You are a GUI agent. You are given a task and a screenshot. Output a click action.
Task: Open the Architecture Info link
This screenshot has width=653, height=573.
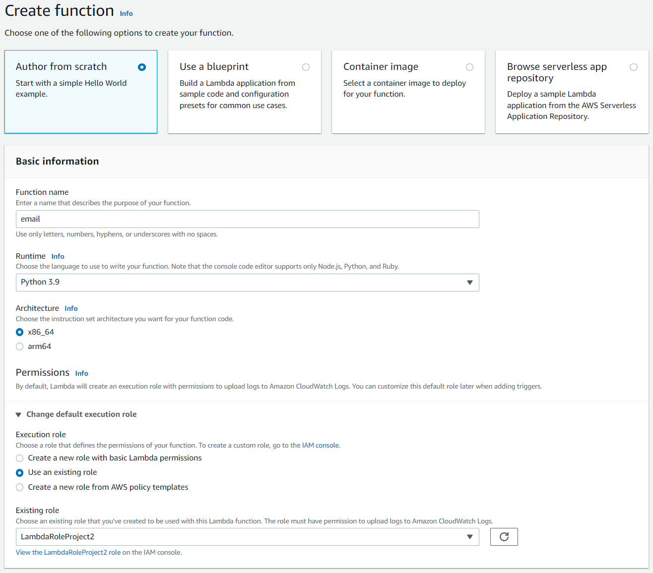pos(71,308)
